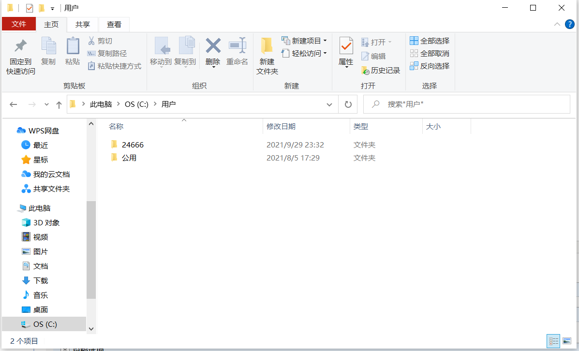Click Edit (编辑) in the Open group
Screen dimensions: 579x351
373,56
